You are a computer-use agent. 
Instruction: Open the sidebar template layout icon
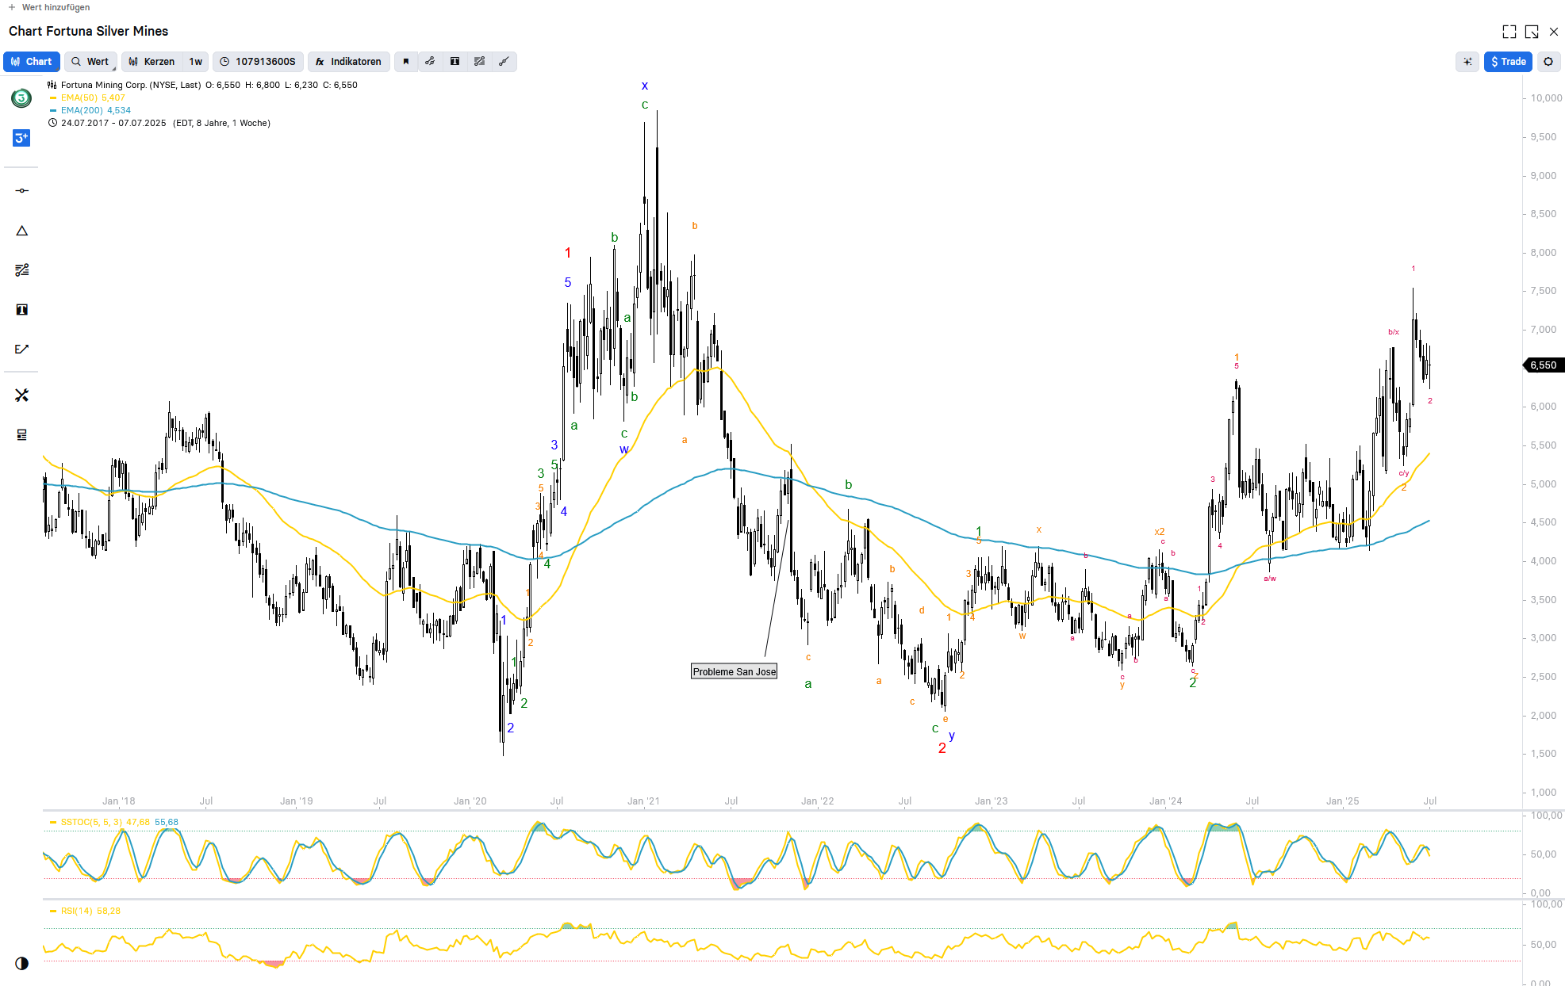pyautogui.click(x=21, y=434)
